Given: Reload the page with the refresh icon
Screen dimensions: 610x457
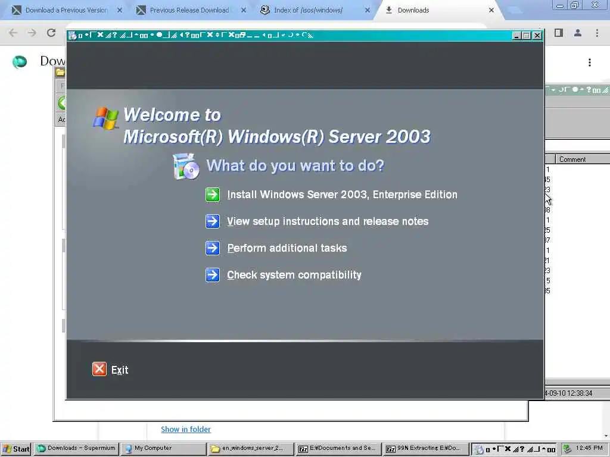Looking at the screenshot, I should point(51,33).
